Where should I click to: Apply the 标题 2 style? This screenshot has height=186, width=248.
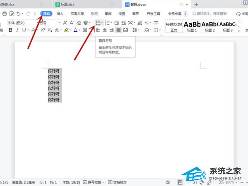click(x=210, y=26)
